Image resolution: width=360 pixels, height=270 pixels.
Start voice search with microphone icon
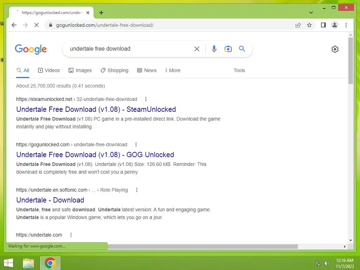214,49
